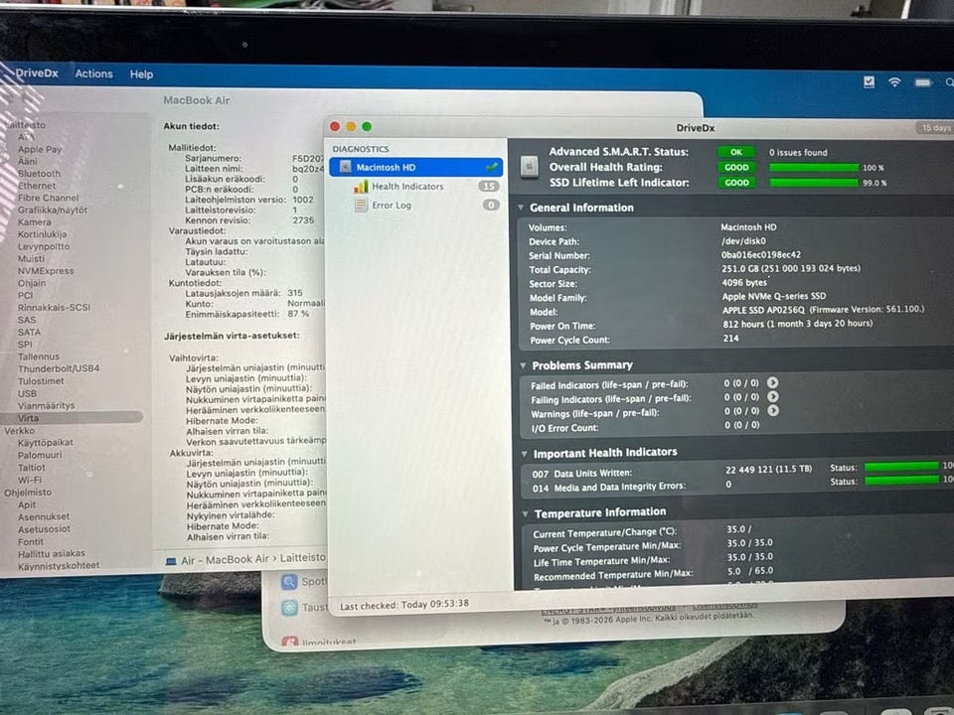Click the Data Units Written status bar

point(901,467)
